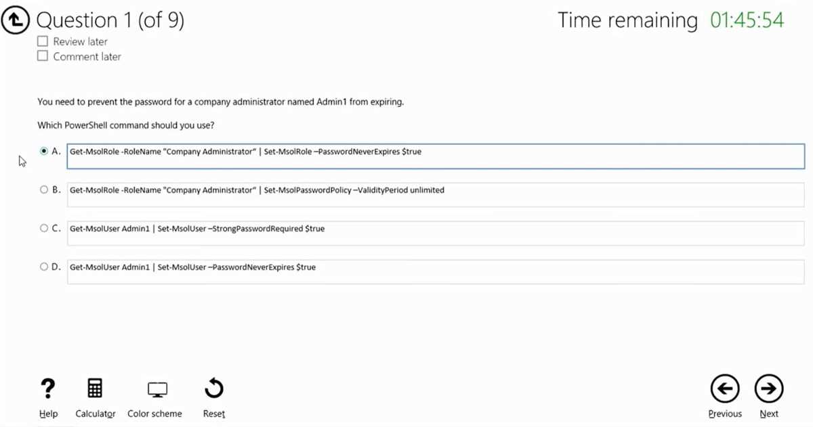Image resolution: width=813 pixels, height=427 pixels.
Task: Select radio button for answer D
Action: 44,267
